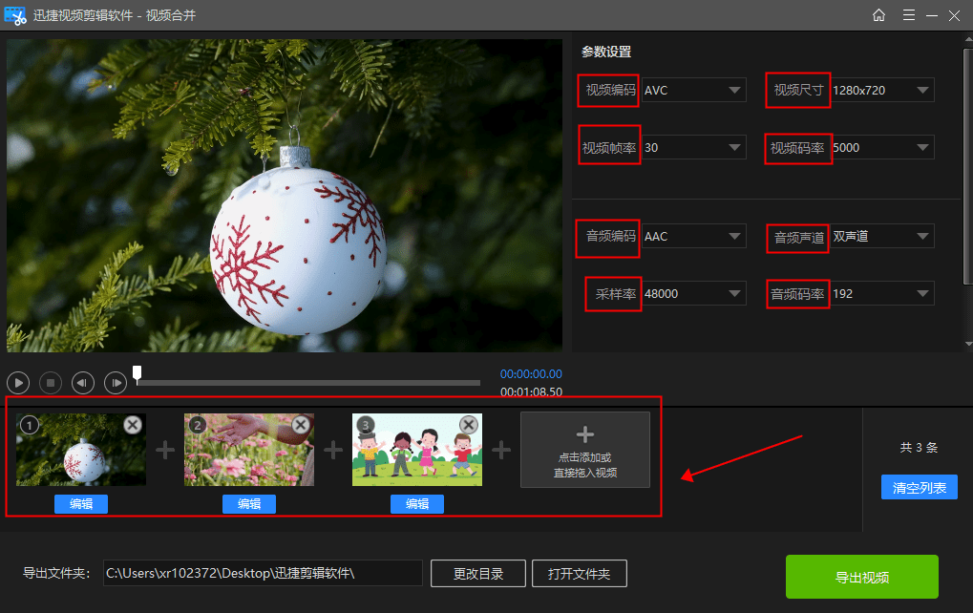Click the home icon in title bar
This screenshot has height=613, width=973.
[x=878, y=15]
